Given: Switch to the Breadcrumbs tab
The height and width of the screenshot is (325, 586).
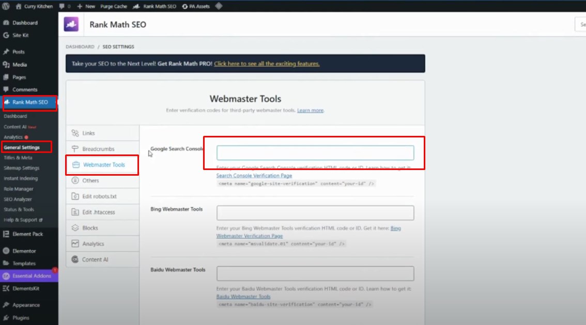Looking at the screenshot, I should click(102, 149).
